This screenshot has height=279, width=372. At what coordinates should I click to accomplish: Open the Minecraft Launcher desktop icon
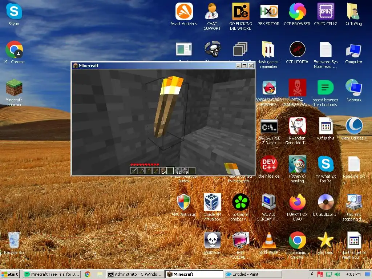pos(14,88)
